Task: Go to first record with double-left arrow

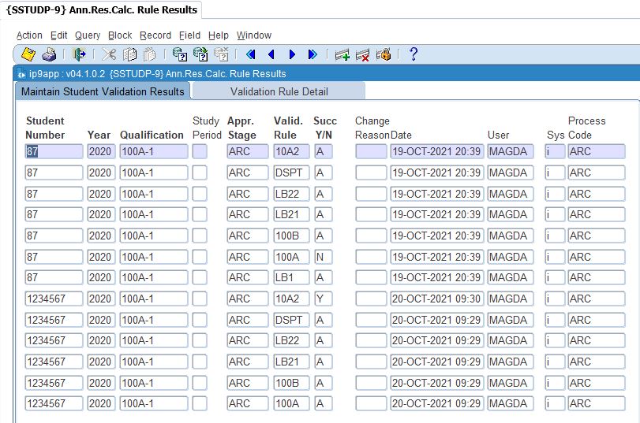Action: point(251,54)
